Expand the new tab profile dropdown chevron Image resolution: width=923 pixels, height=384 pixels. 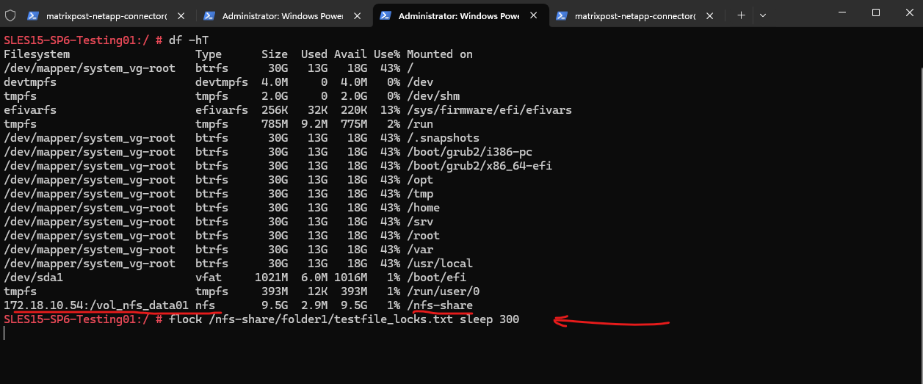(x=763, y=15)
